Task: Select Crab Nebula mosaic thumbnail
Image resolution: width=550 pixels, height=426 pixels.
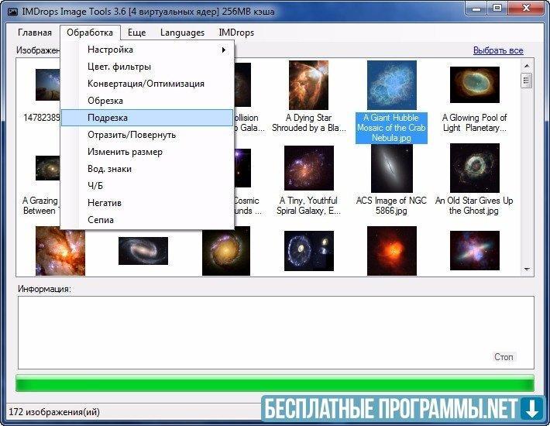Action: 392,85
